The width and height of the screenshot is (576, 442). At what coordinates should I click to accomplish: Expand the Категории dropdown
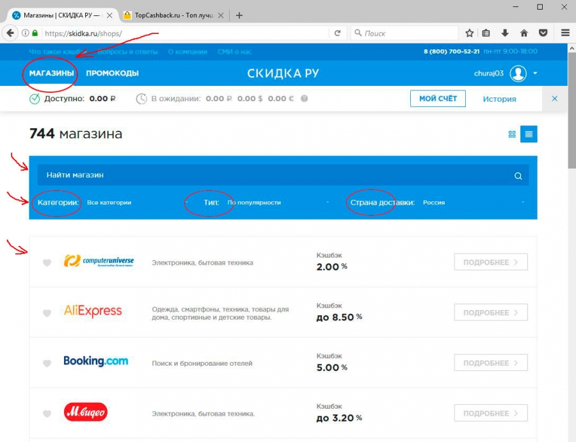tap(138, 202)
